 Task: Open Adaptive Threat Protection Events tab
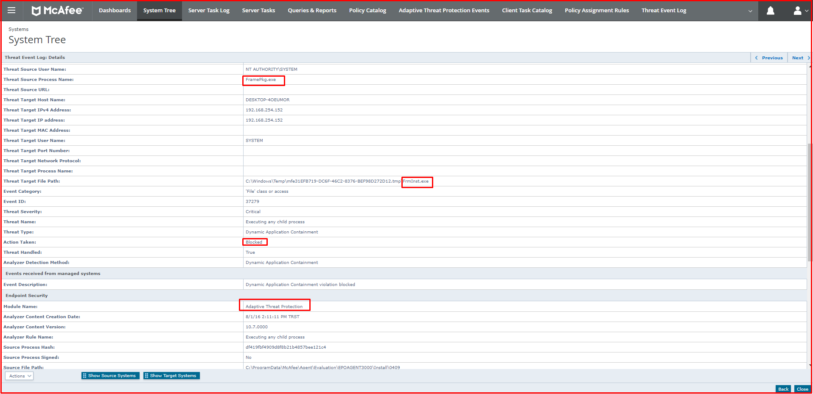pos(444,10)
